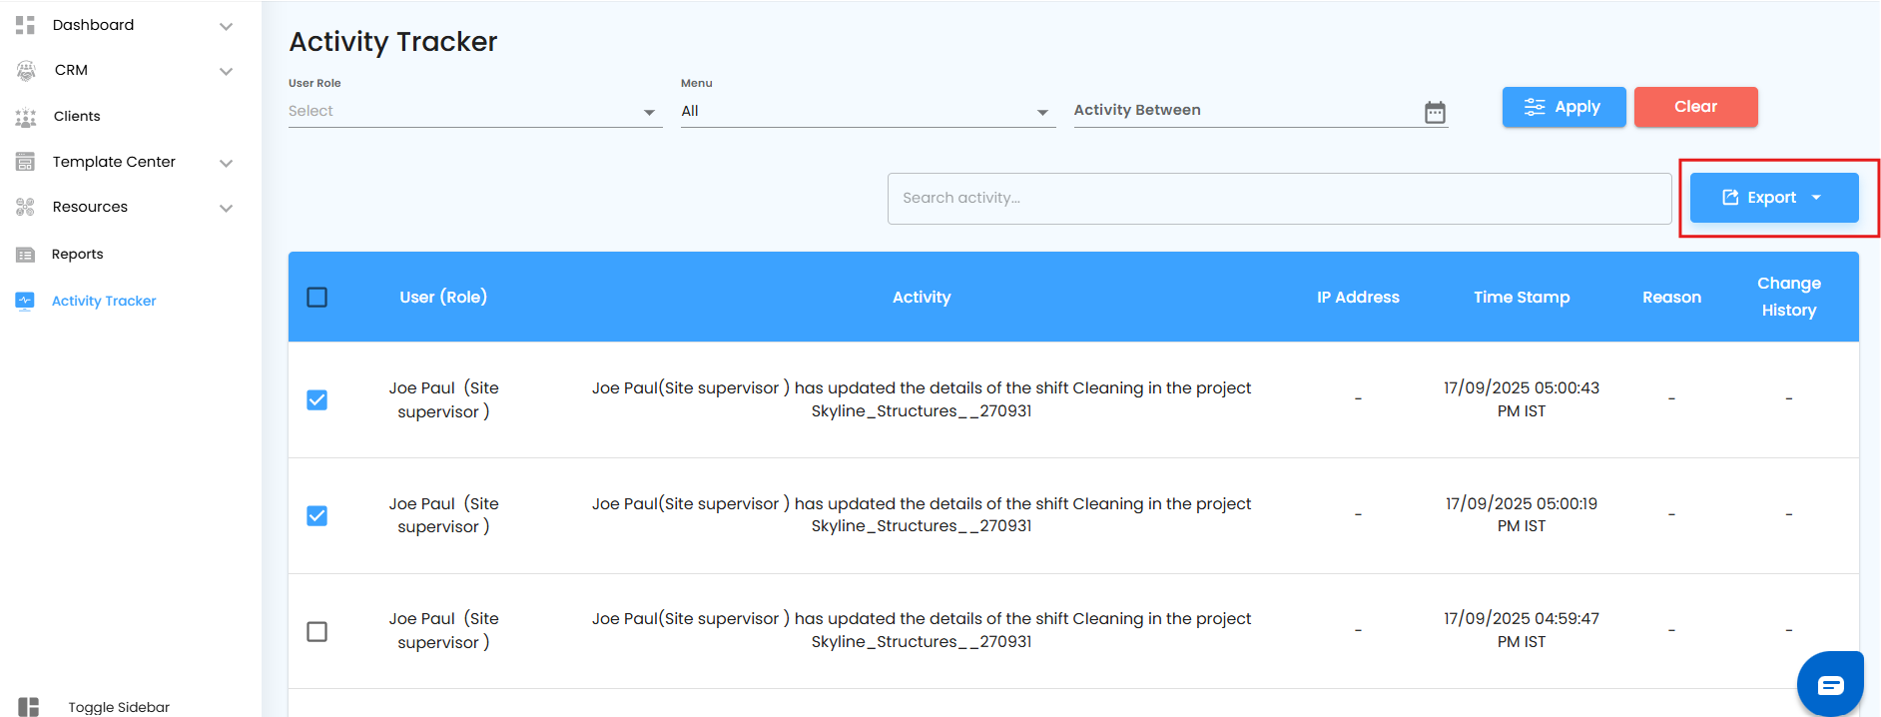The image size is (1881, 717).
Task: Click the Apply filter button
Action: pos(1564,107)
